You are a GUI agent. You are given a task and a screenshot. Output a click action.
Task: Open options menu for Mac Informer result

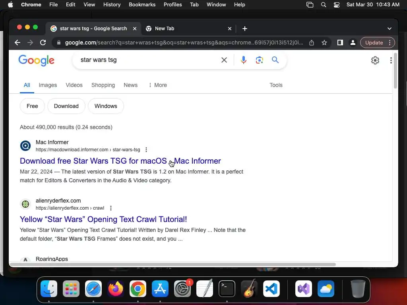[146, 150]
